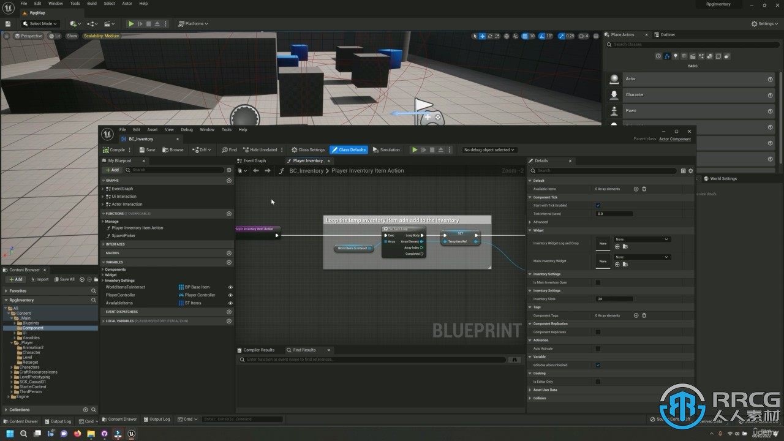Open Firefox from the Windows taskbar
Screen dimensions: 784x441
coord(77,434)
